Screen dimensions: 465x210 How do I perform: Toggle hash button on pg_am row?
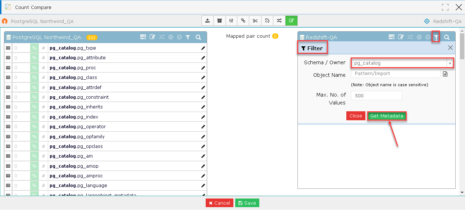tap(44, 156)
